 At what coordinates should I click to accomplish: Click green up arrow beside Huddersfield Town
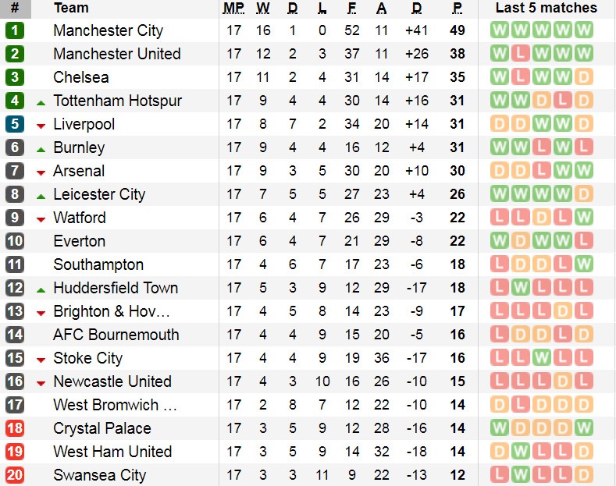tap(41, 289)
